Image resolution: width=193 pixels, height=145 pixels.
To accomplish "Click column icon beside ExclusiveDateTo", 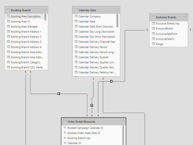I will pos(153,39).
